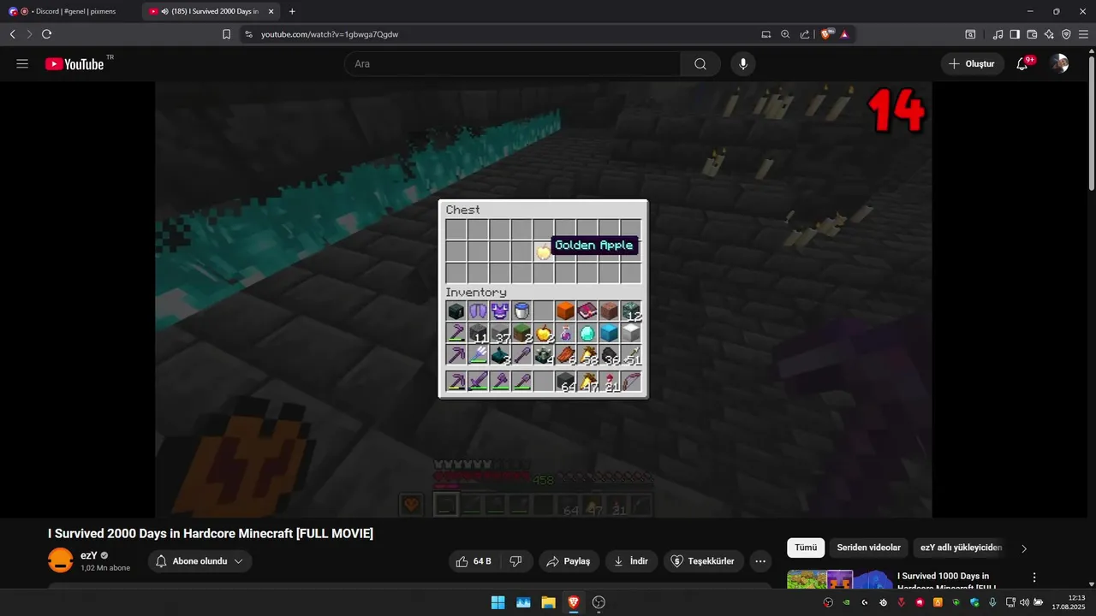This screenshot has width=1096, height=616.
Task: Expand the Abone olundu subscription dropdown
Action: pos(200,561)
